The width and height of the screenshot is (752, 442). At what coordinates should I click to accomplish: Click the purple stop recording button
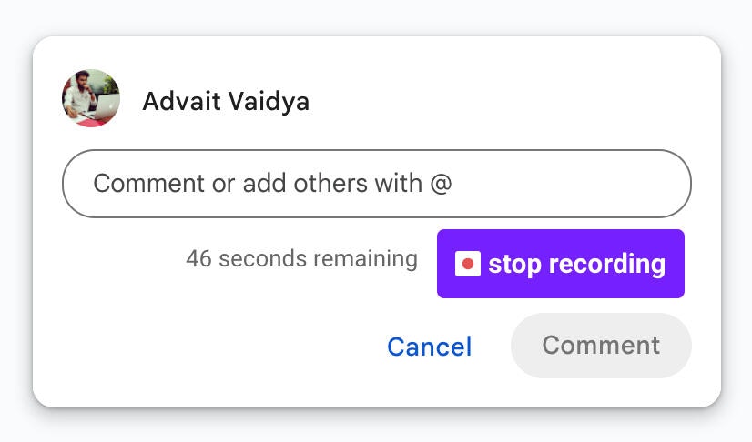pos(560,264)
